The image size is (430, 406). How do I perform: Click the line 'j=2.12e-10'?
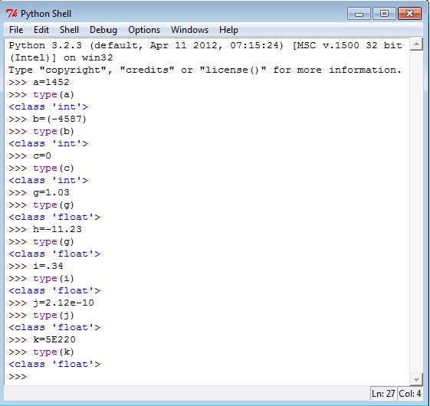click(64, 303)
